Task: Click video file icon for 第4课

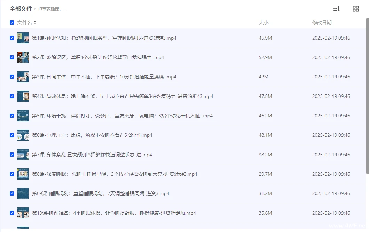Action: point(23,96)
